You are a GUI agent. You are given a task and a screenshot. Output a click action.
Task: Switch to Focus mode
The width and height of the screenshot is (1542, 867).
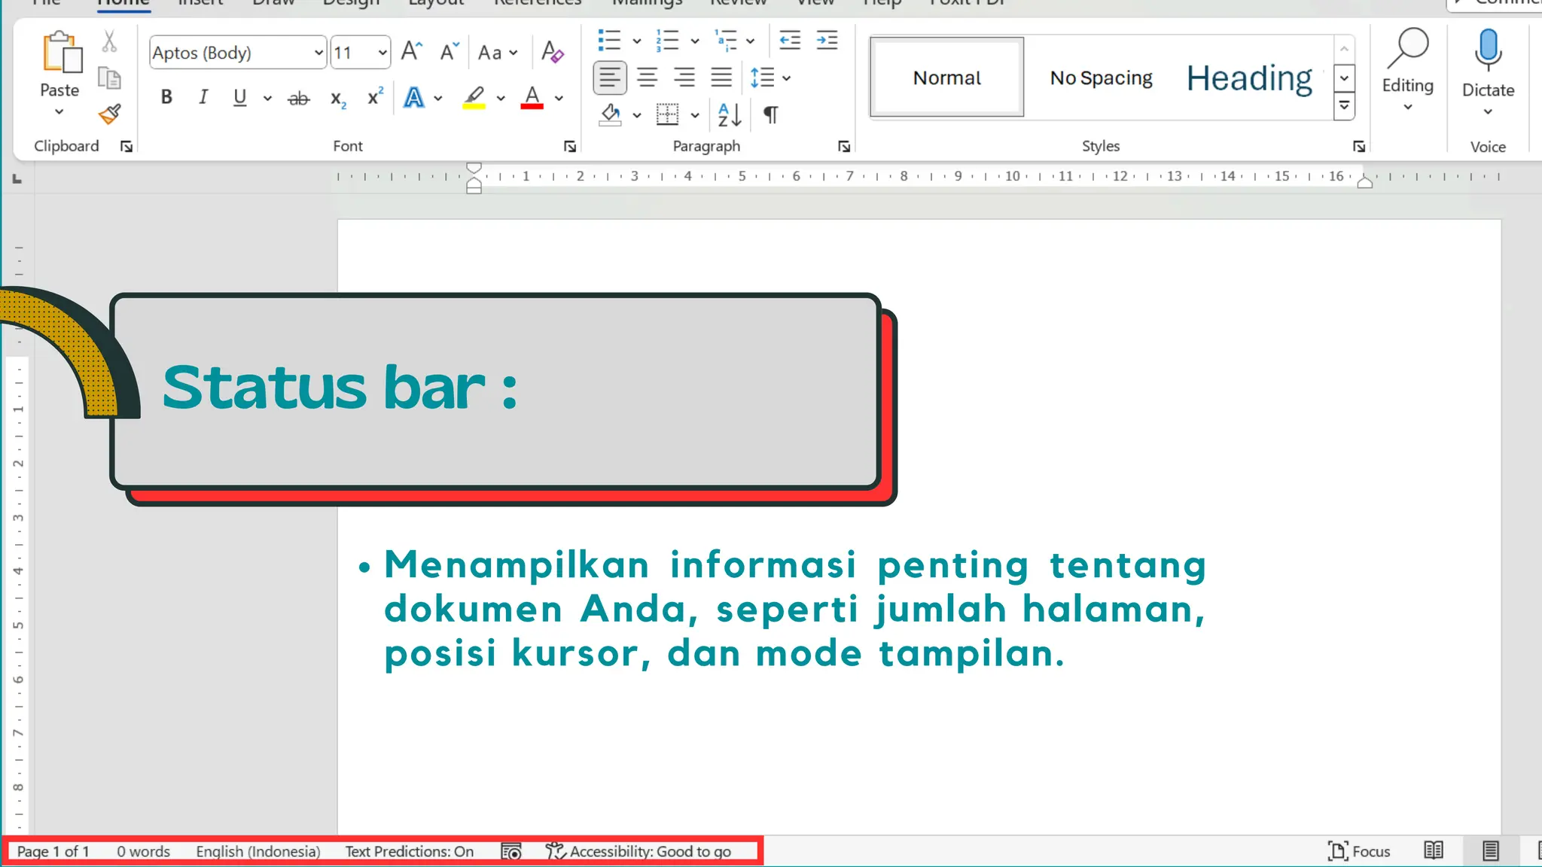click(1359, 851)
